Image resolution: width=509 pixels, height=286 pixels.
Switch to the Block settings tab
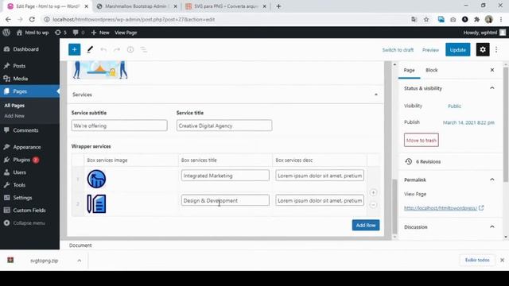click(x=431, y=70)
